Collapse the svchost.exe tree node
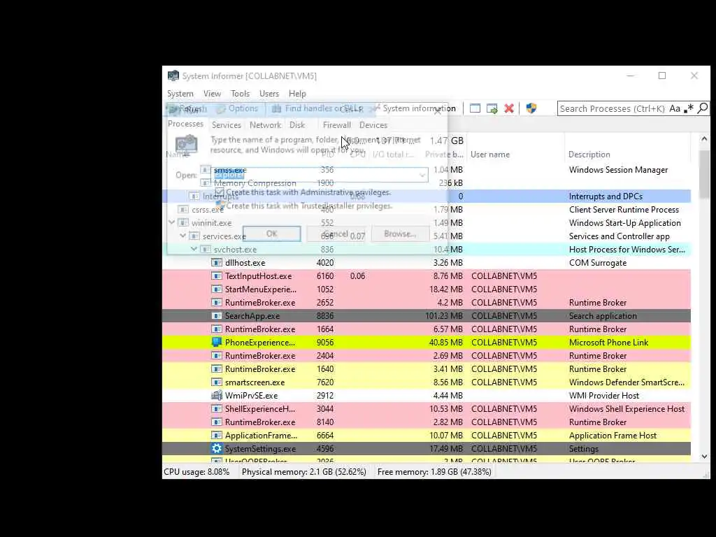This screenshot has height=537, width=716. coord(194,249)
